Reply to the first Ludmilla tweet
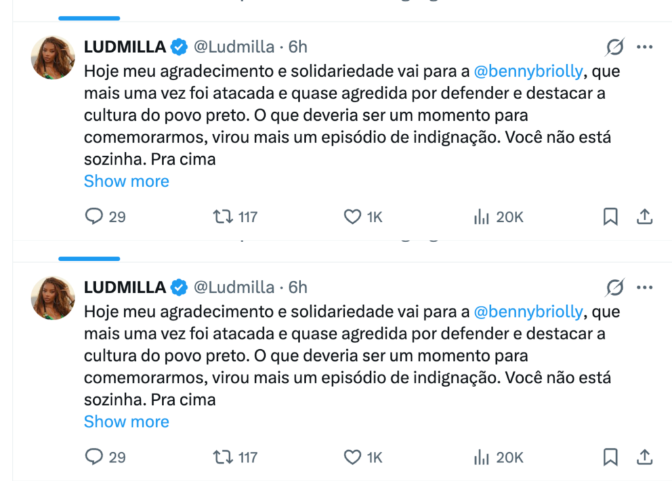Screen dimensions: 672x481 click(x=95, y=217)
